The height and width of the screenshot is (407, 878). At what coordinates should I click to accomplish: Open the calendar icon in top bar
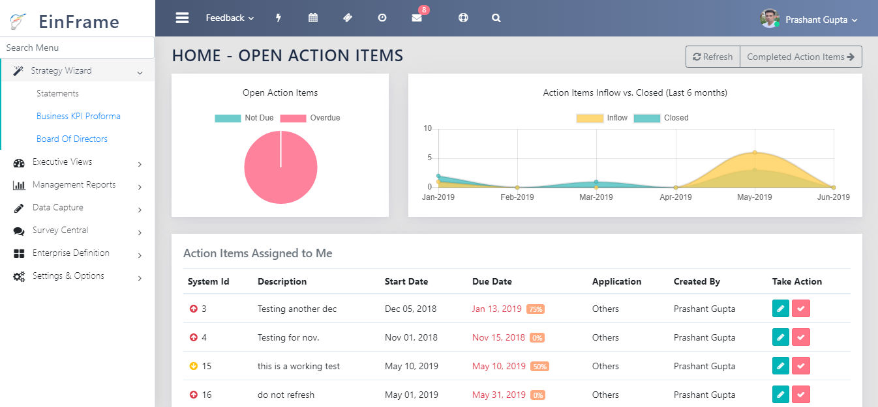(313, 18)
